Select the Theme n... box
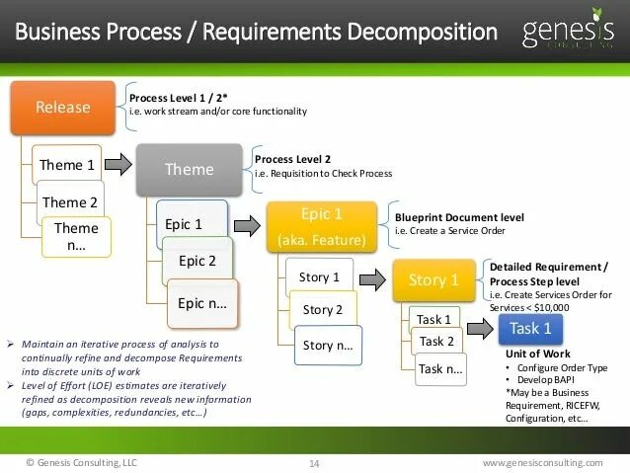This screenshot has height=473, width=630. (x=76, y=237)
